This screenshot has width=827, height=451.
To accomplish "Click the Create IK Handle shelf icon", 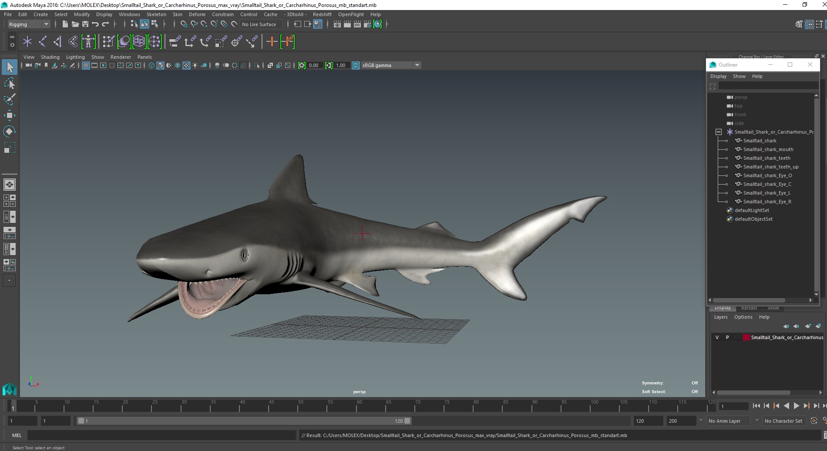I will pyautogui.click(x=57, y=42).
